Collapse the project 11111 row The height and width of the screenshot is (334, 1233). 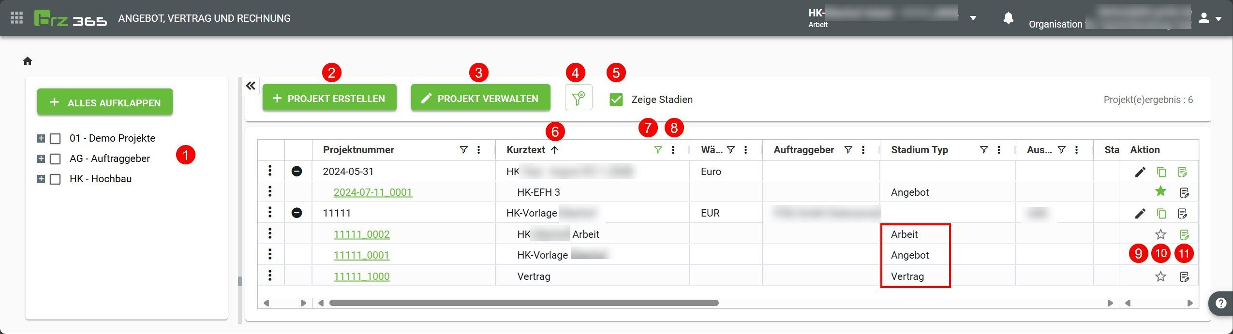click(297, 213)
